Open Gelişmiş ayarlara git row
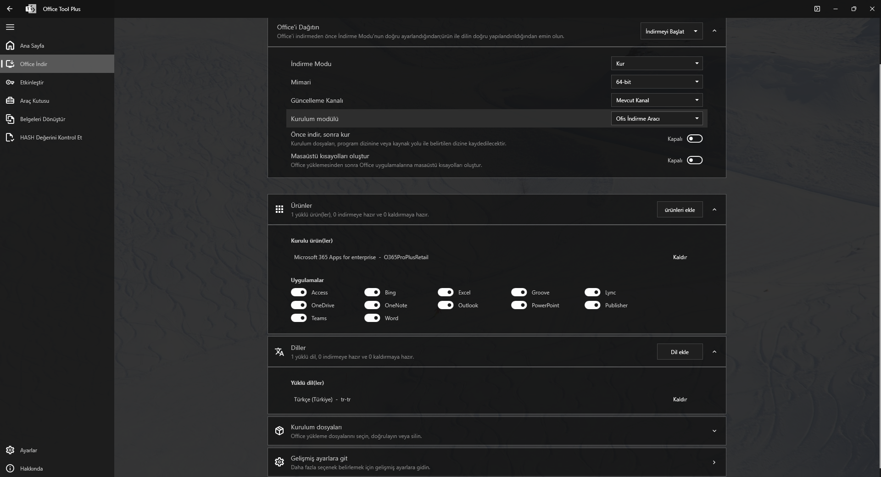Screen dimensions: 881x477 (x=496, y=462)
